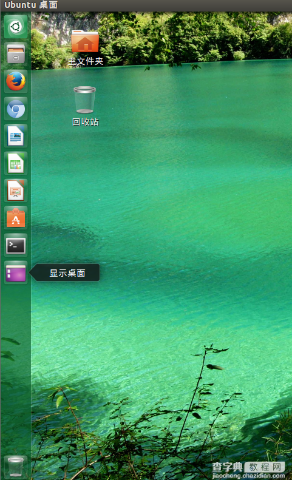This screenshot has height=480, width=292.
Task: Open LibreOffice Calc spreadsheet
Action: coord(16,163)
